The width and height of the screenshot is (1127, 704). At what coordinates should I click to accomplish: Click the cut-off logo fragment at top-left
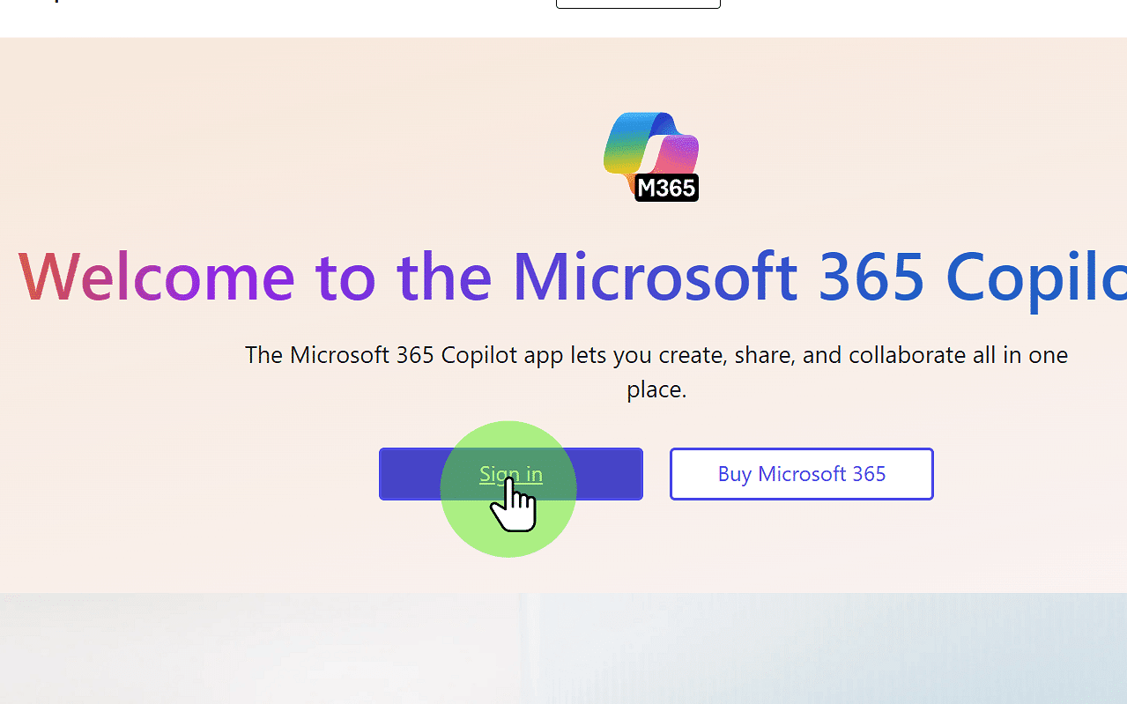coord(56,2)
